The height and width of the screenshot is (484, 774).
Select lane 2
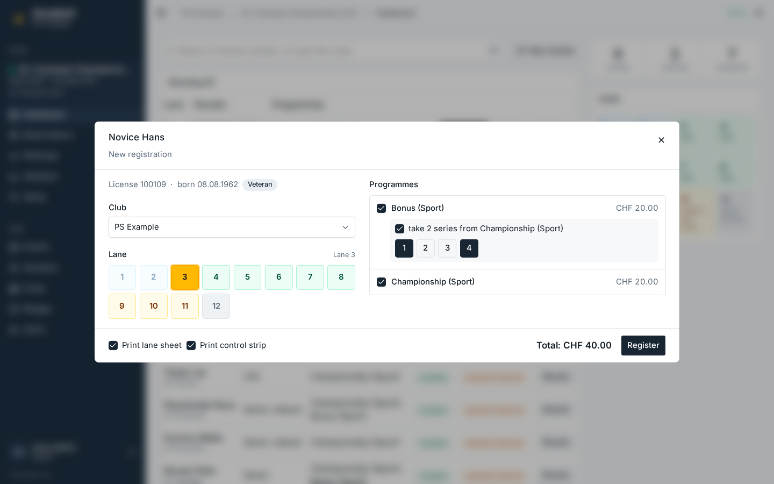154,277
